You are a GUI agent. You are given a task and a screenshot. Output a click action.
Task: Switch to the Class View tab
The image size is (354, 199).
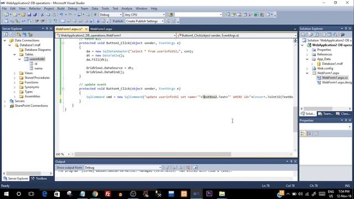343,114
